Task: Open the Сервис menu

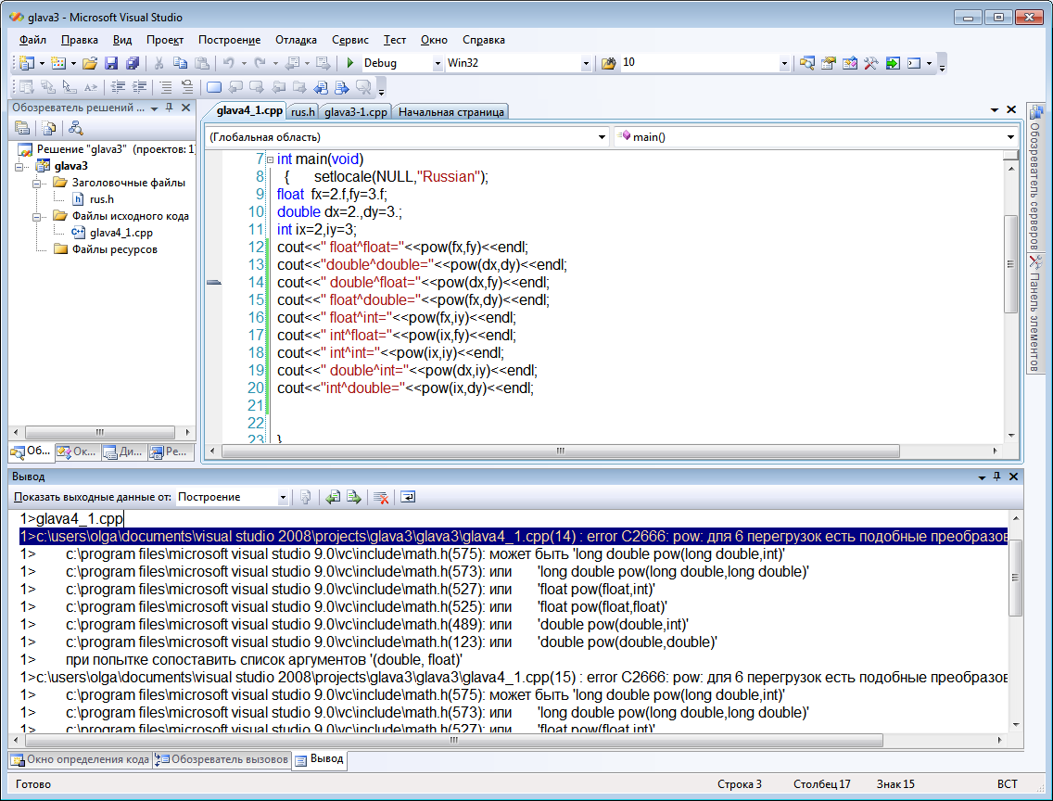Action: (x=349, y=40)
